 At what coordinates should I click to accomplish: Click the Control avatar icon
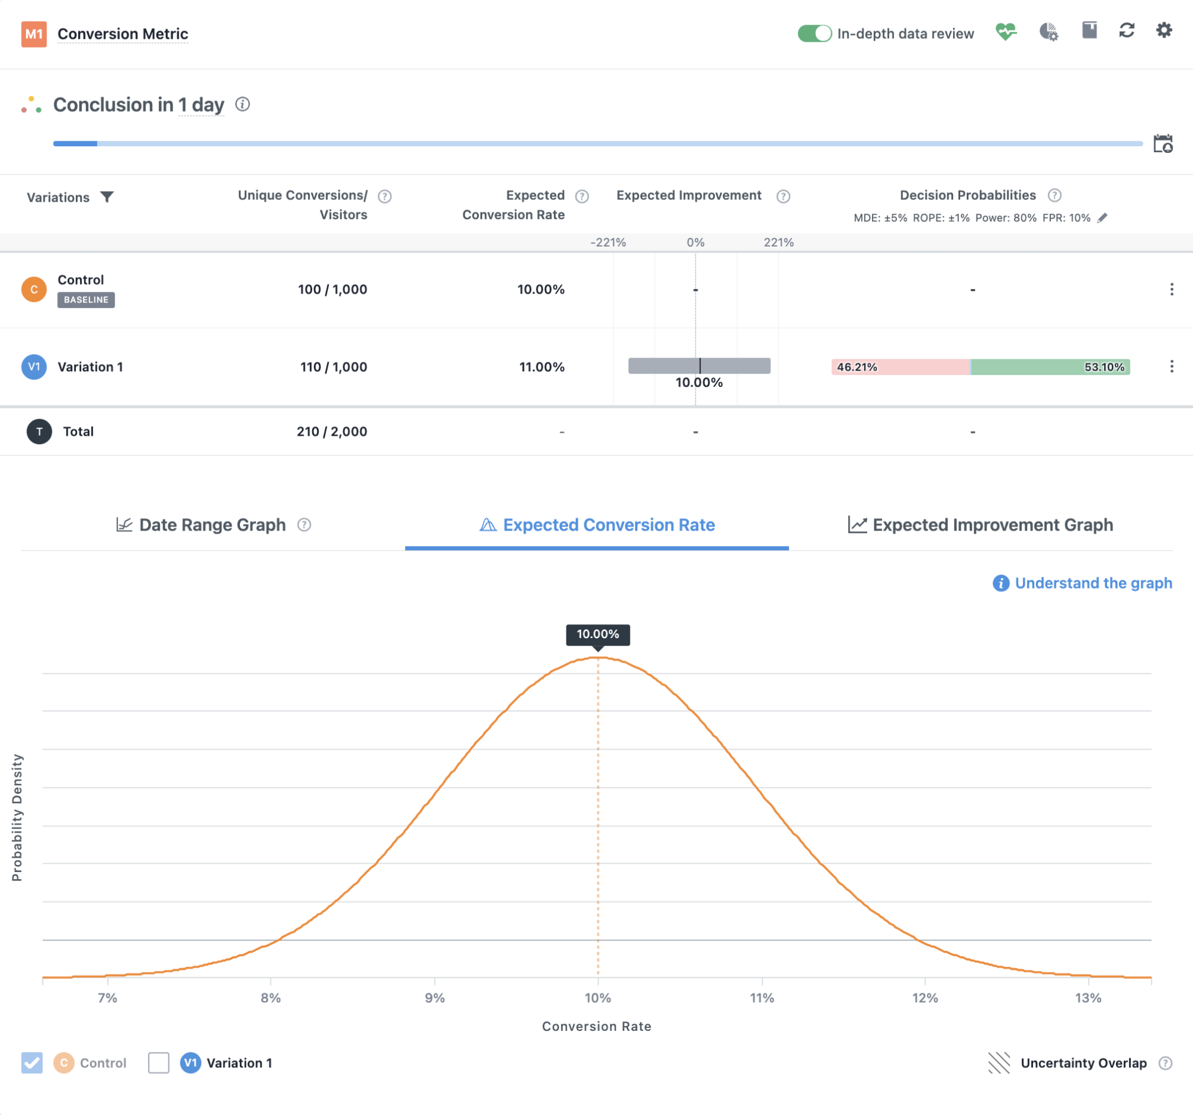[34, 289]
